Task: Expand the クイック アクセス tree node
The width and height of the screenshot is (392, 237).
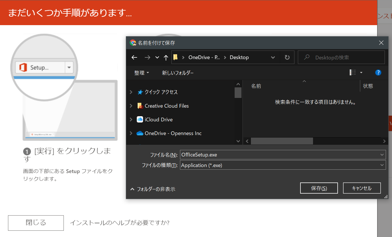Action: pyautogui.click(x=131, y=92)
